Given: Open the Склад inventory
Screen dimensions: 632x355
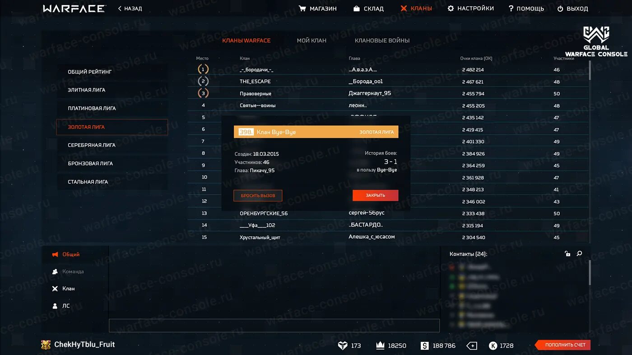Looking at the screenshot, I should (x=368, y=9).
